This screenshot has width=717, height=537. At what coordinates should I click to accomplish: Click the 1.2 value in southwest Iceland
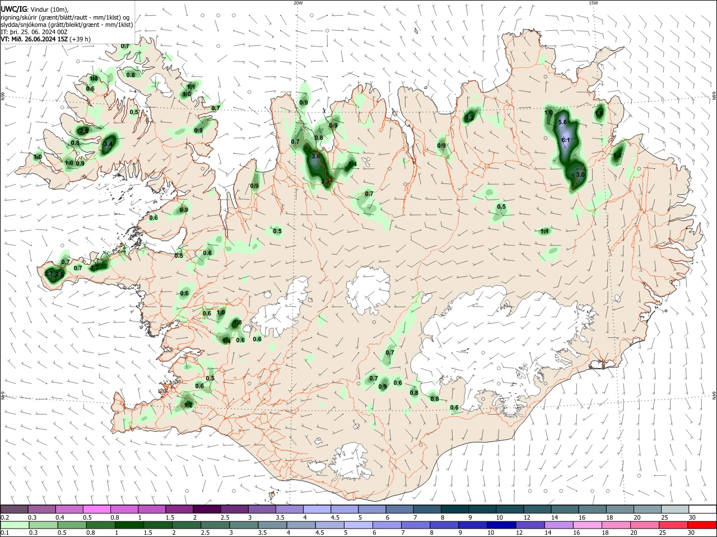tap(188, 404)
